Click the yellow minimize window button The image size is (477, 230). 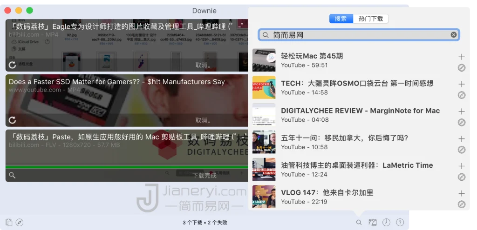point(19,11)
